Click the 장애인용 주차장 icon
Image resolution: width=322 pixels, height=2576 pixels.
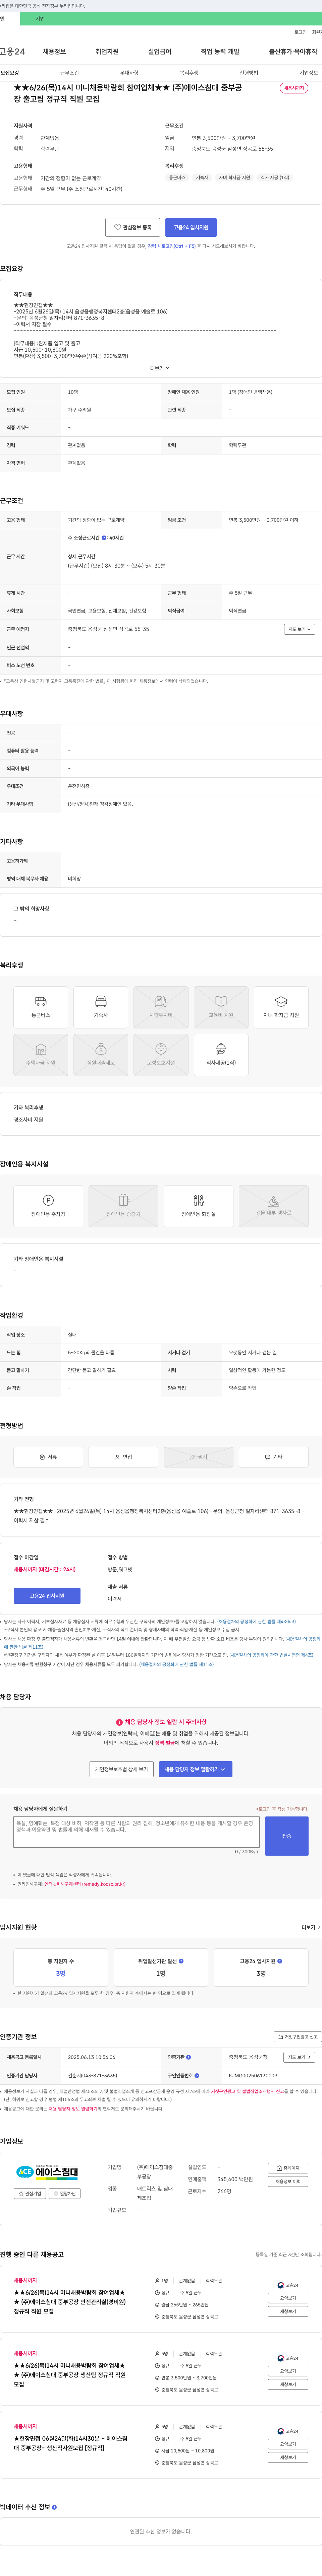(48, 1206)
